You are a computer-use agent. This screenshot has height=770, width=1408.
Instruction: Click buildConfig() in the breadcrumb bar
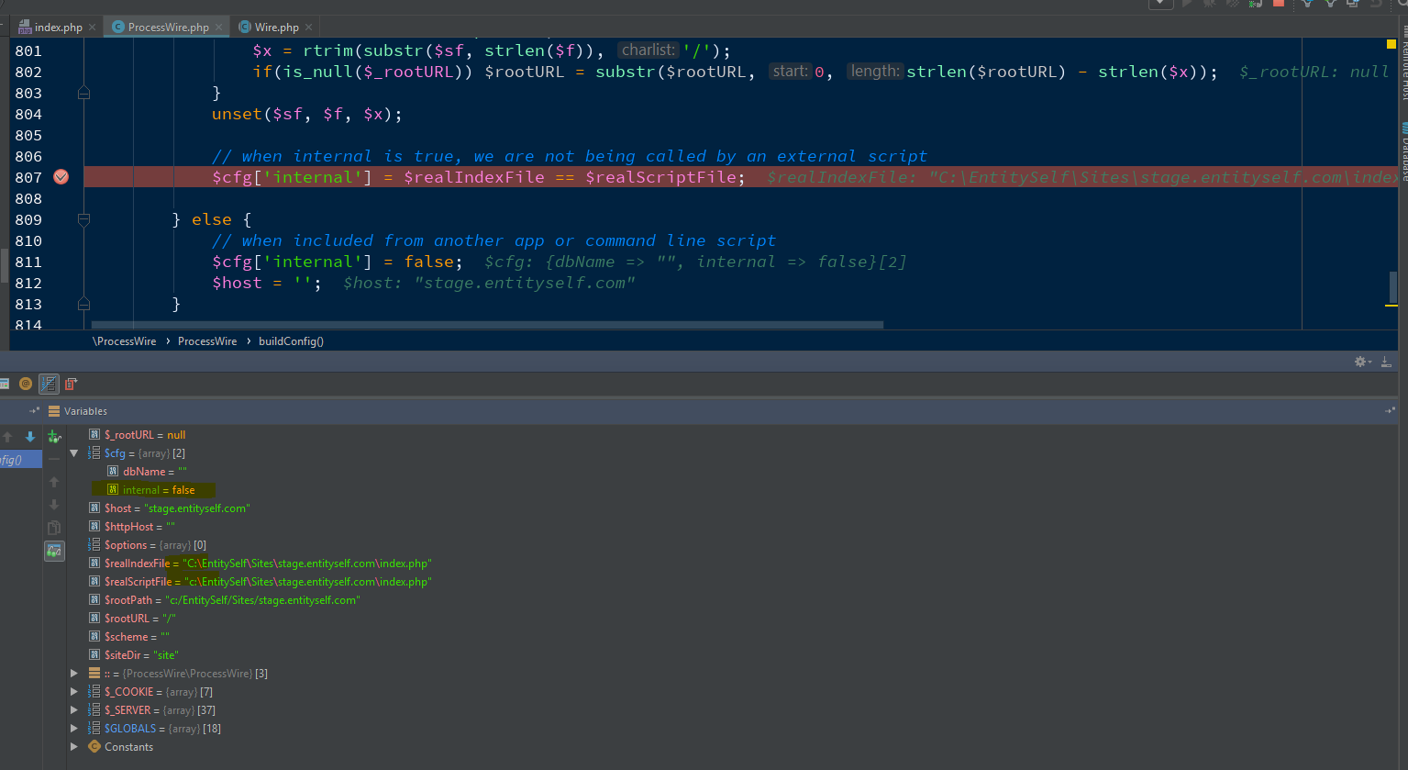click(291, 340)
